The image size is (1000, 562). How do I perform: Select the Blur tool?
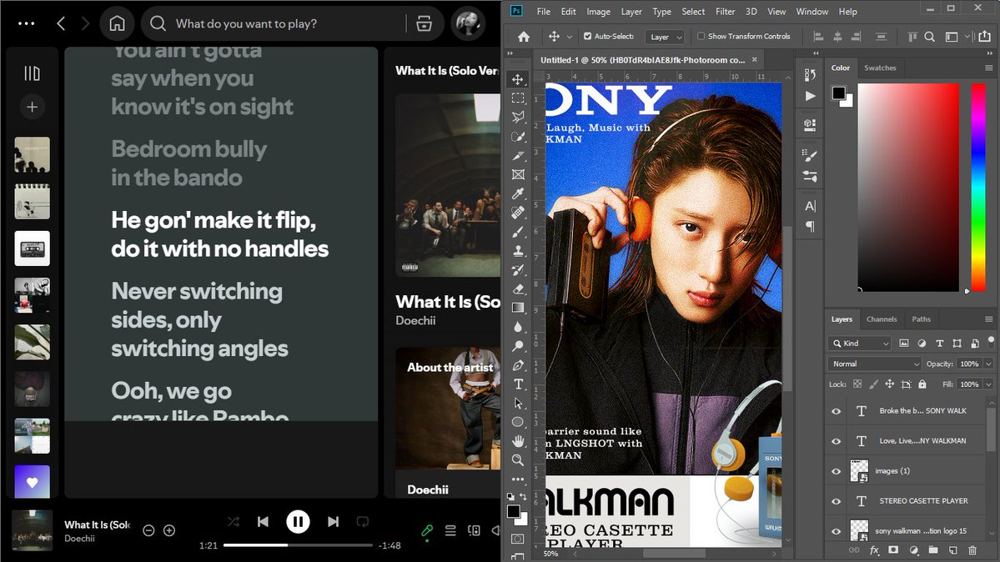click(518, 327)
